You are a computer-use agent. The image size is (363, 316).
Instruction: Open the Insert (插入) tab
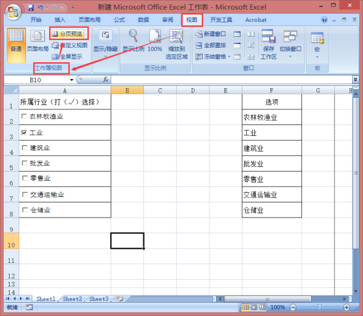[x=60, y=20]
